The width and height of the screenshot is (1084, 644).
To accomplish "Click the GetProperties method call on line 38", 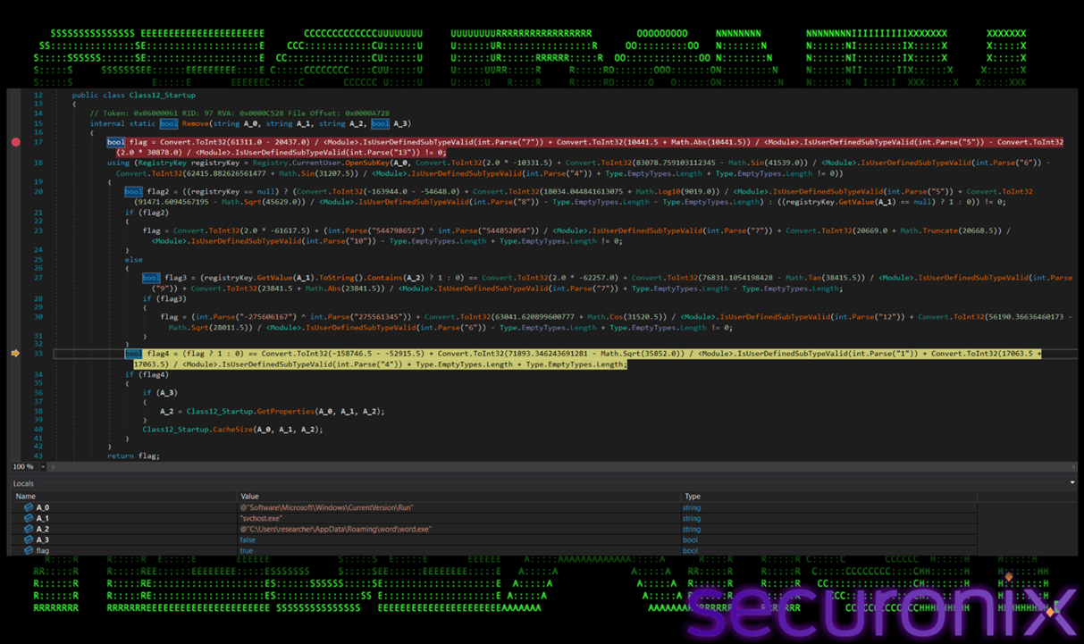I will click(x=282, y=411).
